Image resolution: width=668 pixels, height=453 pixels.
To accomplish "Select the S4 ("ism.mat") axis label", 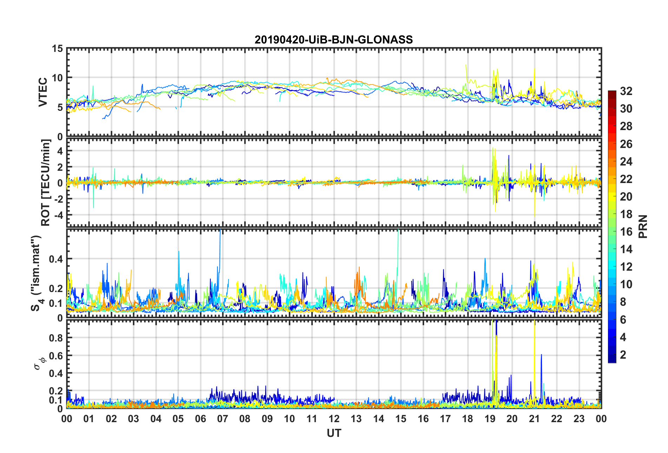I will (37, 273).
